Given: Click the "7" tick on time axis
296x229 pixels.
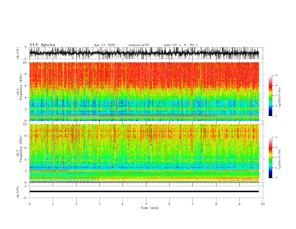Looking at the screenshot, I should 193,204.
